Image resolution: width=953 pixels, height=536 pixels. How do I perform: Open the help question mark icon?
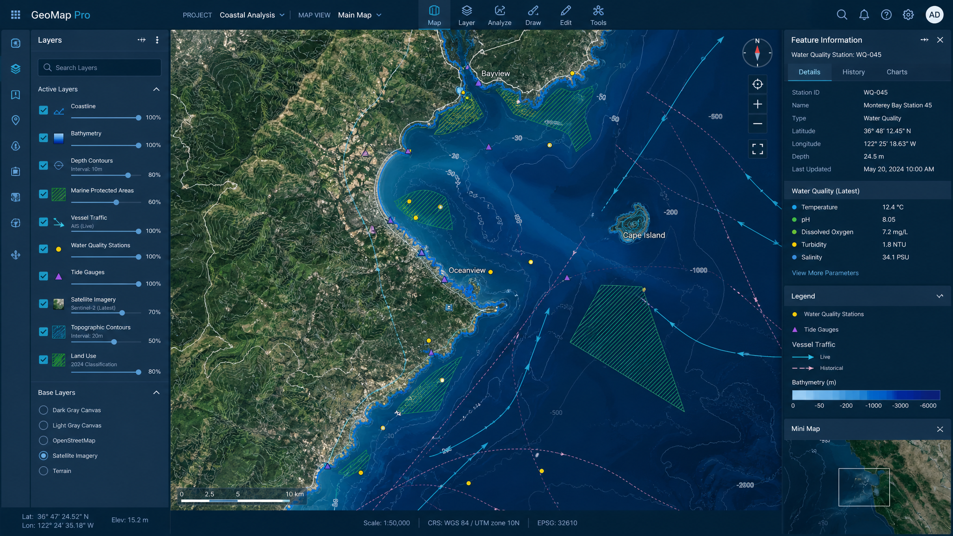[886, 15]
